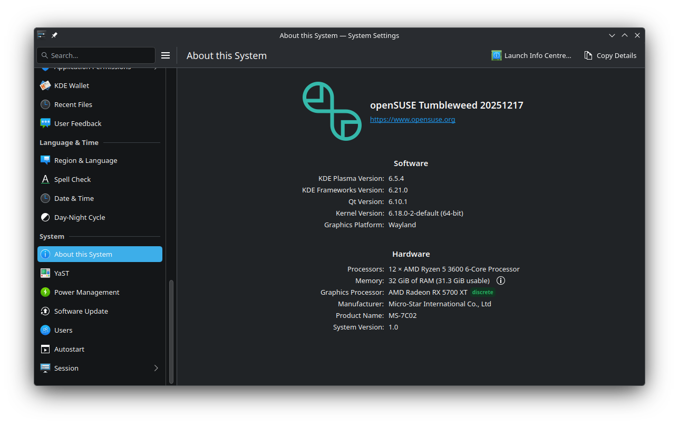The width and height of the screenshot is (679, 426).
Task: Click the Day-Night Cycle half-moon icon
Action: pos(45,217)
